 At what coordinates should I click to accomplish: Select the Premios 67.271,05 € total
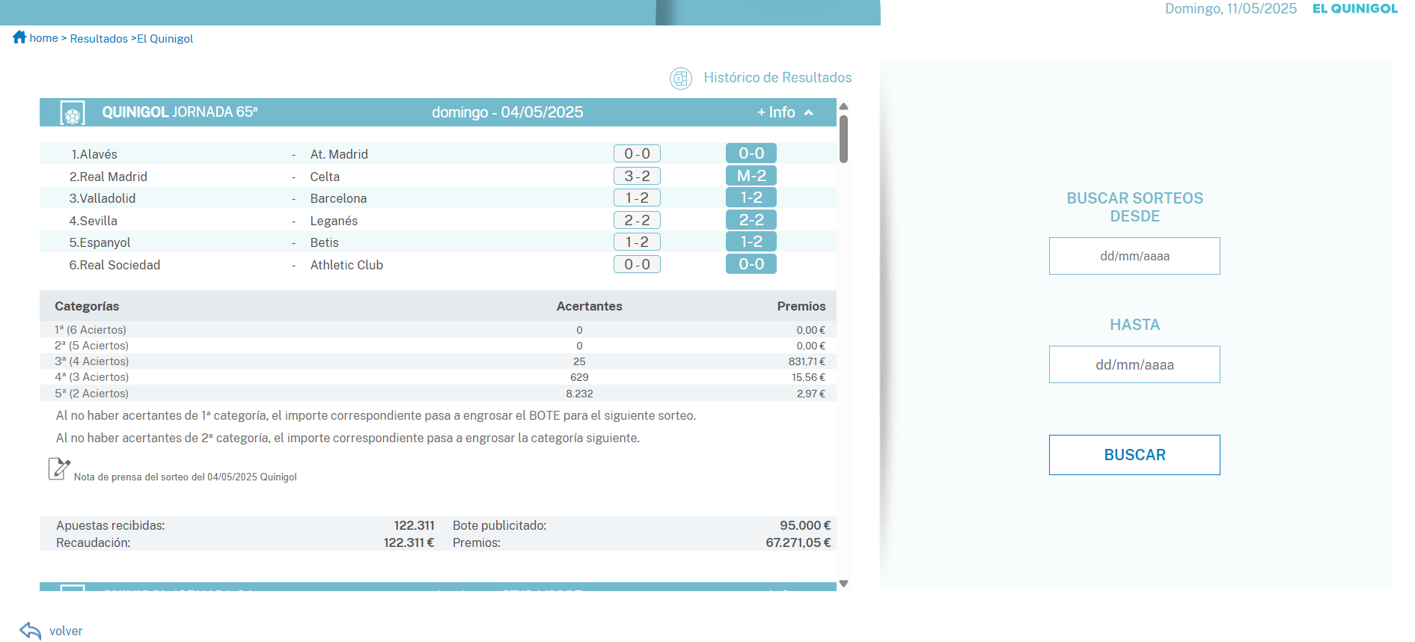tap(798, 542)
